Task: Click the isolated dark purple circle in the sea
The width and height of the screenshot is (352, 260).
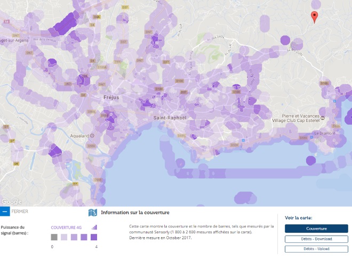Action: [x=311, y=160]
